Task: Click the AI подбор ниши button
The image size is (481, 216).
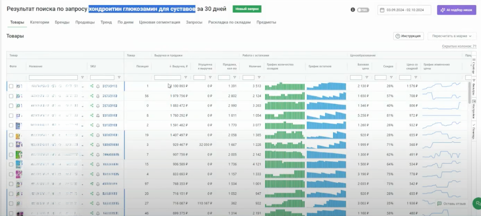Action: tap(457, 10)
